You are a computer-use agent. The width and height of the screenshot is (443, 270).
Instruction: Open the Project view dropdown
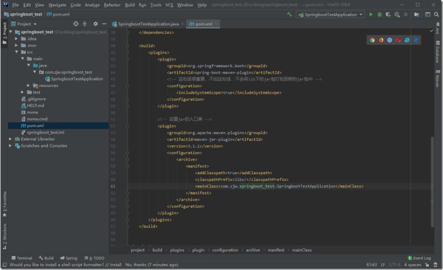click(24, 24)
